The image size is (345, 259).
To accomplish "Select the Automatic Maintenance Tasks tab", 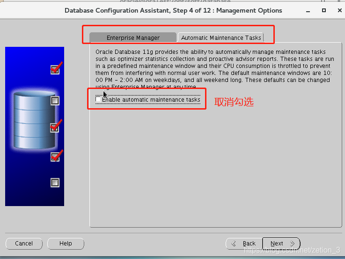I will [x=220, y=37].
